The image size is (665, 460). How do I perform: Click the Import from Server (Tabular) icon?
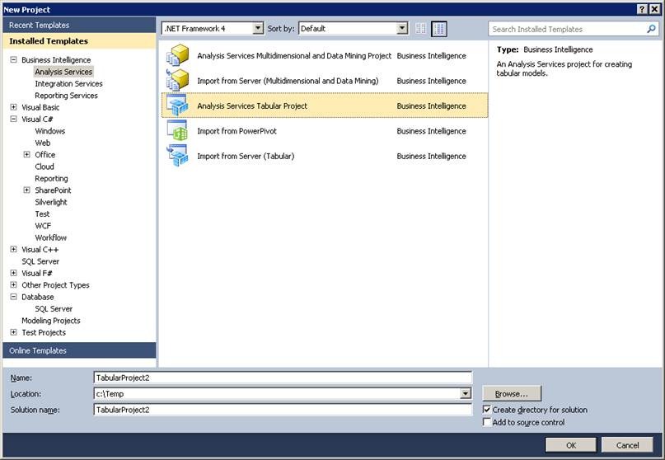[x=177, y=156]
